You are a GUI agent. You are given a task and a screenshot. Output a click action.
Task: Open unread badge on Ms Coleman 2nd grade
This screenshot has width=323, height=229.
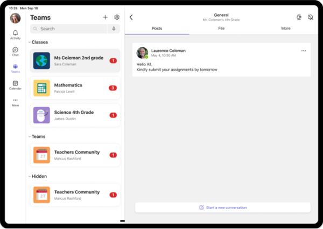[113, 60]
